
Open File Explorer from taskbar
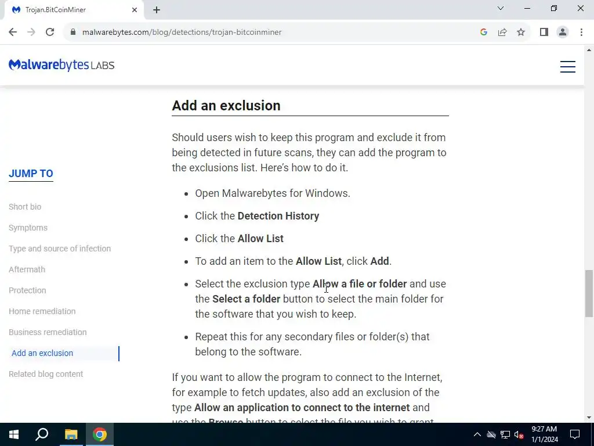71,434
